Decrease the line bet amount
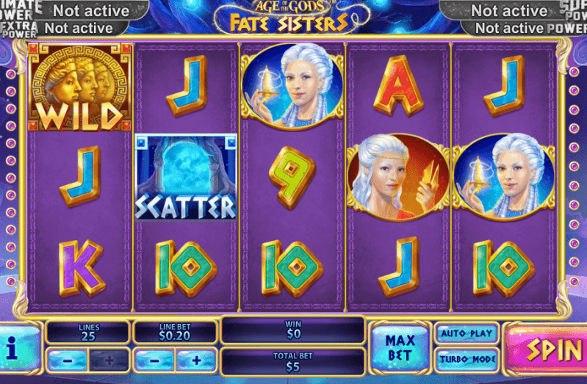Viewport: 587px width, 384px height. tap(154, 361)
